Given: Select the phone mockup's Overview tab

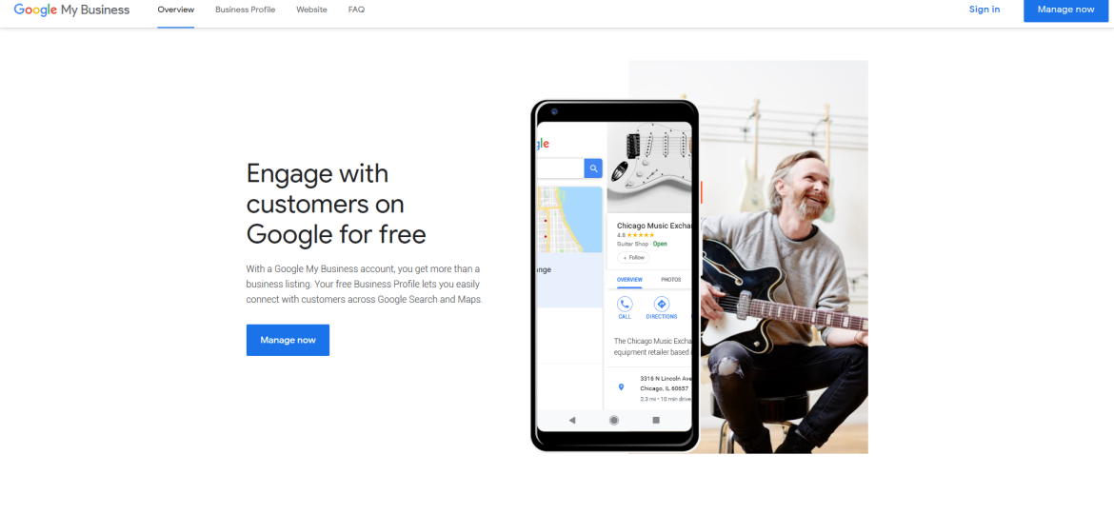Looking at the screenshot, I should [629, 280].
